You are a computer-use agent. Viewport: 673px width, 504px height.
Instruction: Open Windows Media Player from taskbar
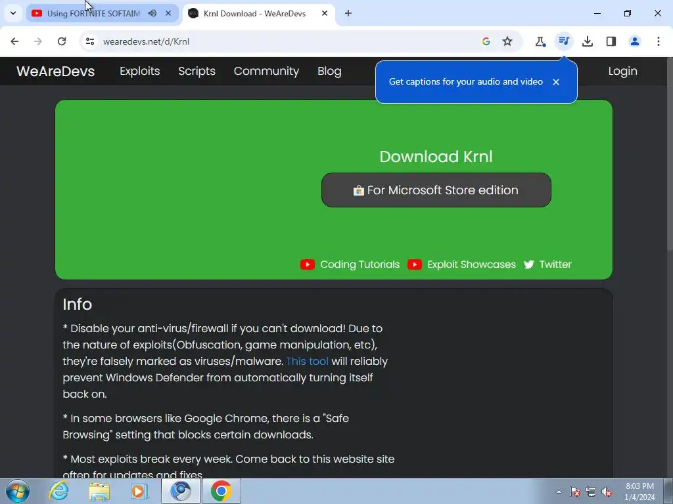pos(139,492)
